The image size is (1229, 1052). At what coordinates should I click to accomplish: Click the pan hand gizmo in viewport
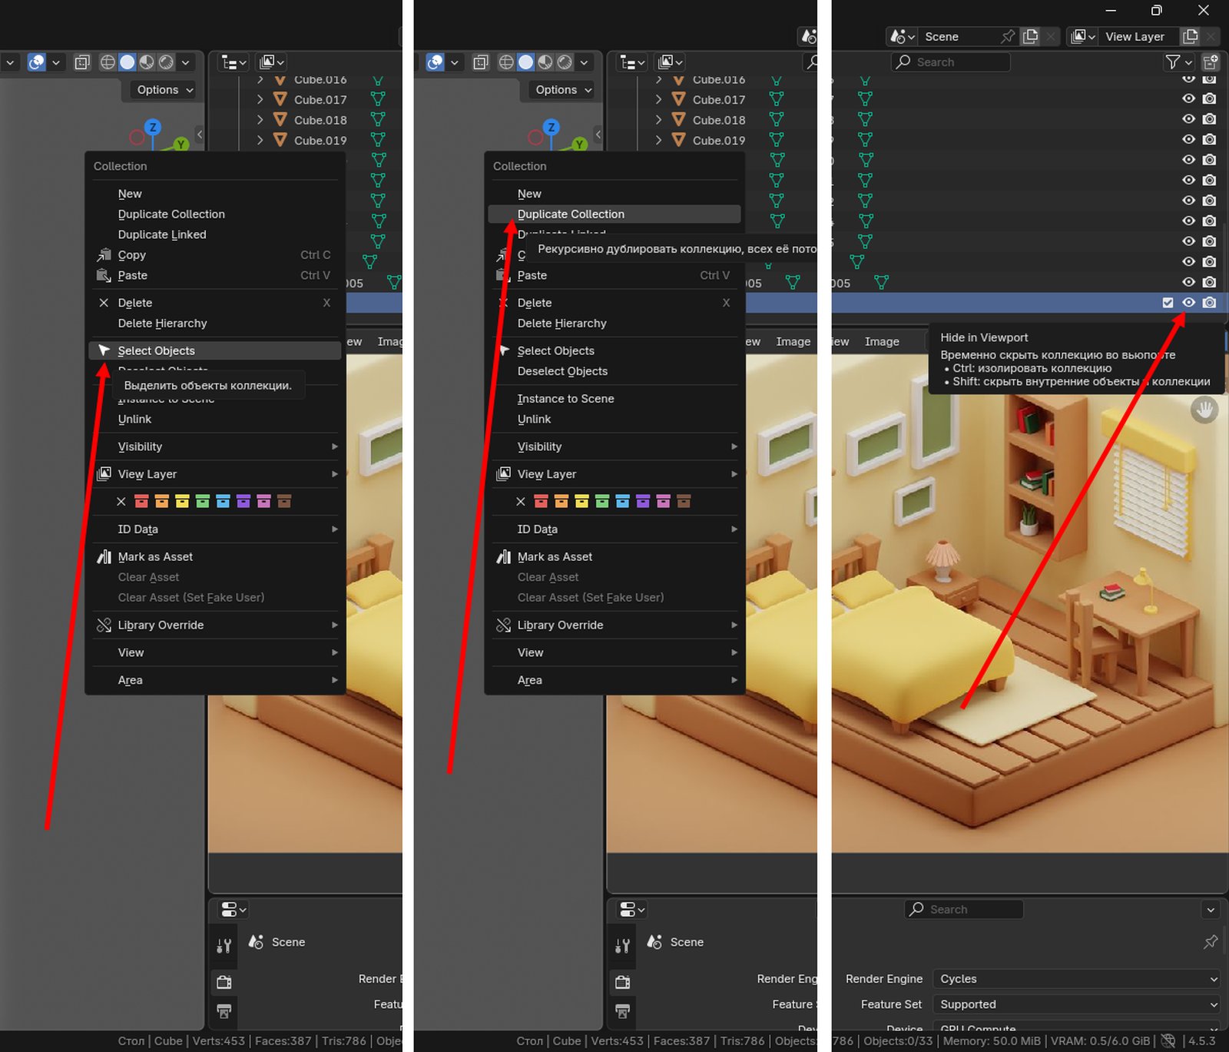(x=1204, y=410)
